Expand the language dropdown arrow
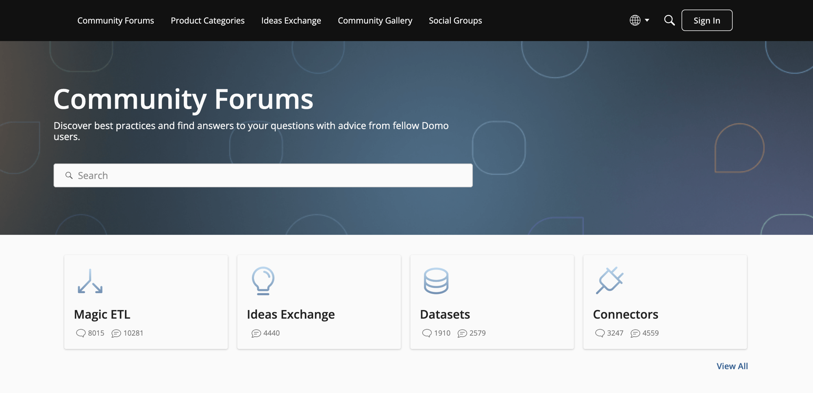The image size is (813, 393). tap(647, 20)
